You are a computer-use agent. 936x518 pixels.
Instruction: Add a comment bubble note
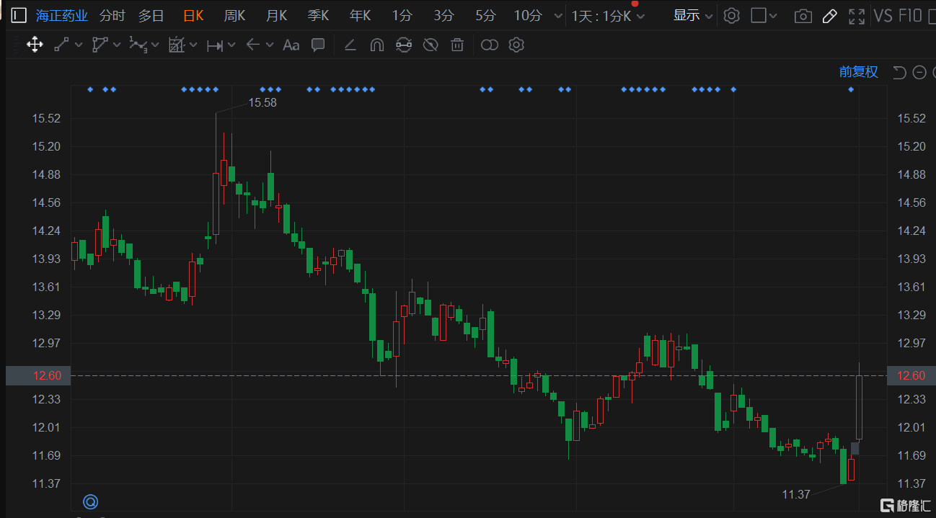coord(318,45)
